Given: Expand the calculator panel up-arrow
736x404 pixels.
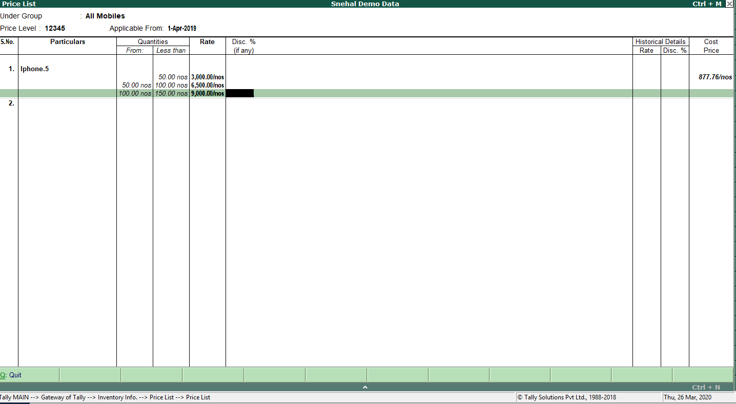Looking at the screenshot, I should coord(365,387).
